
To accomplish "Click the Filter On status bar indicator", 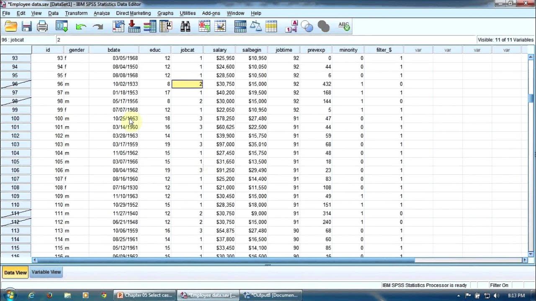I will (499, 285).
